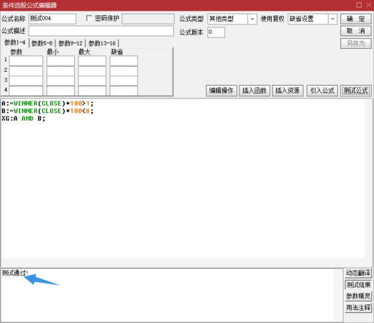Click the 取消 cancel button
Screen dimensions: 374x323
(x=356, y=31)
